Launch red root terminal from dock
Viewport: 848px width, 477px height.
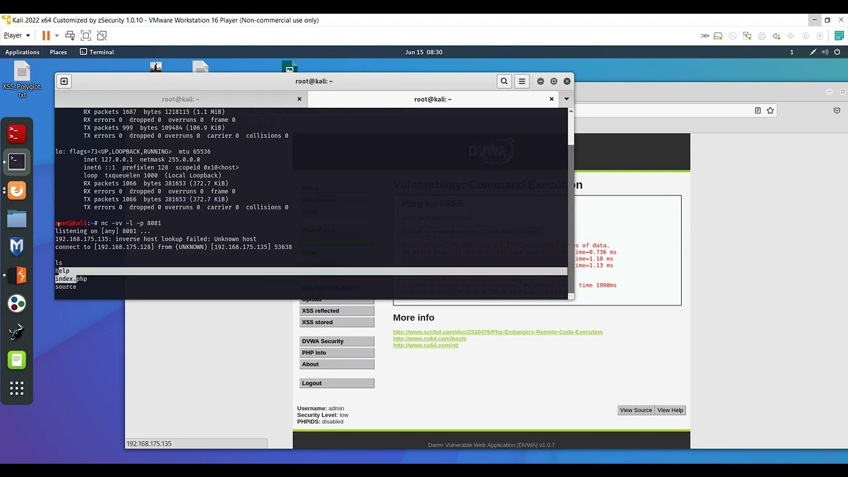tap(17, 134)
